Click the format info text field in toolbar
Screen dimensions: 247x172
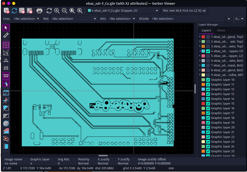(184, 11)
